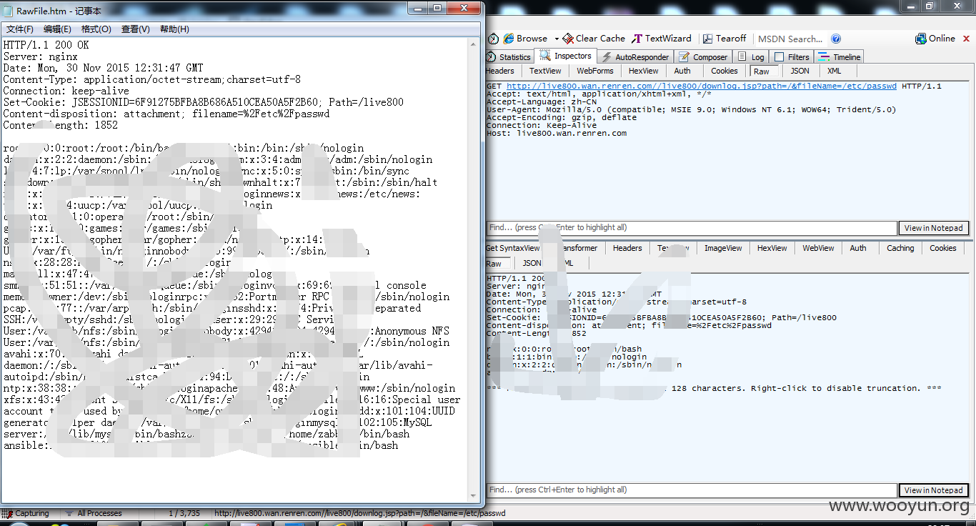Click the upper Find box in request pane
This screenshot has height=526, width=976.
click(691, 228)
